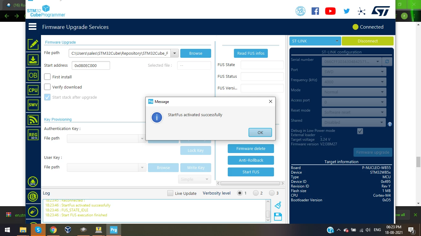This screenshot has height=236, width=421.
Task: Click the Start address input field
Action: [x=91, y=65]
